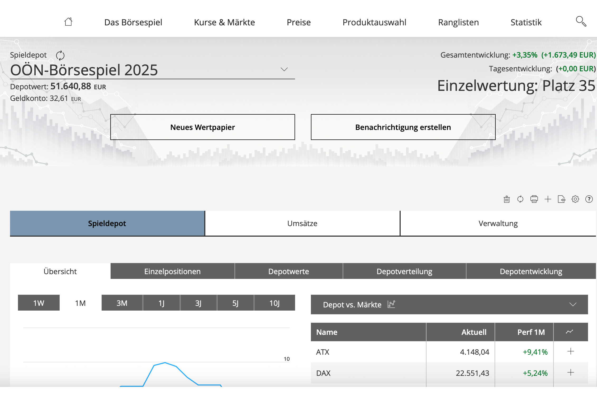The image size is (597, 398).
Task: Click the chart line icon in table header
Action: click(x=570, y=332)
